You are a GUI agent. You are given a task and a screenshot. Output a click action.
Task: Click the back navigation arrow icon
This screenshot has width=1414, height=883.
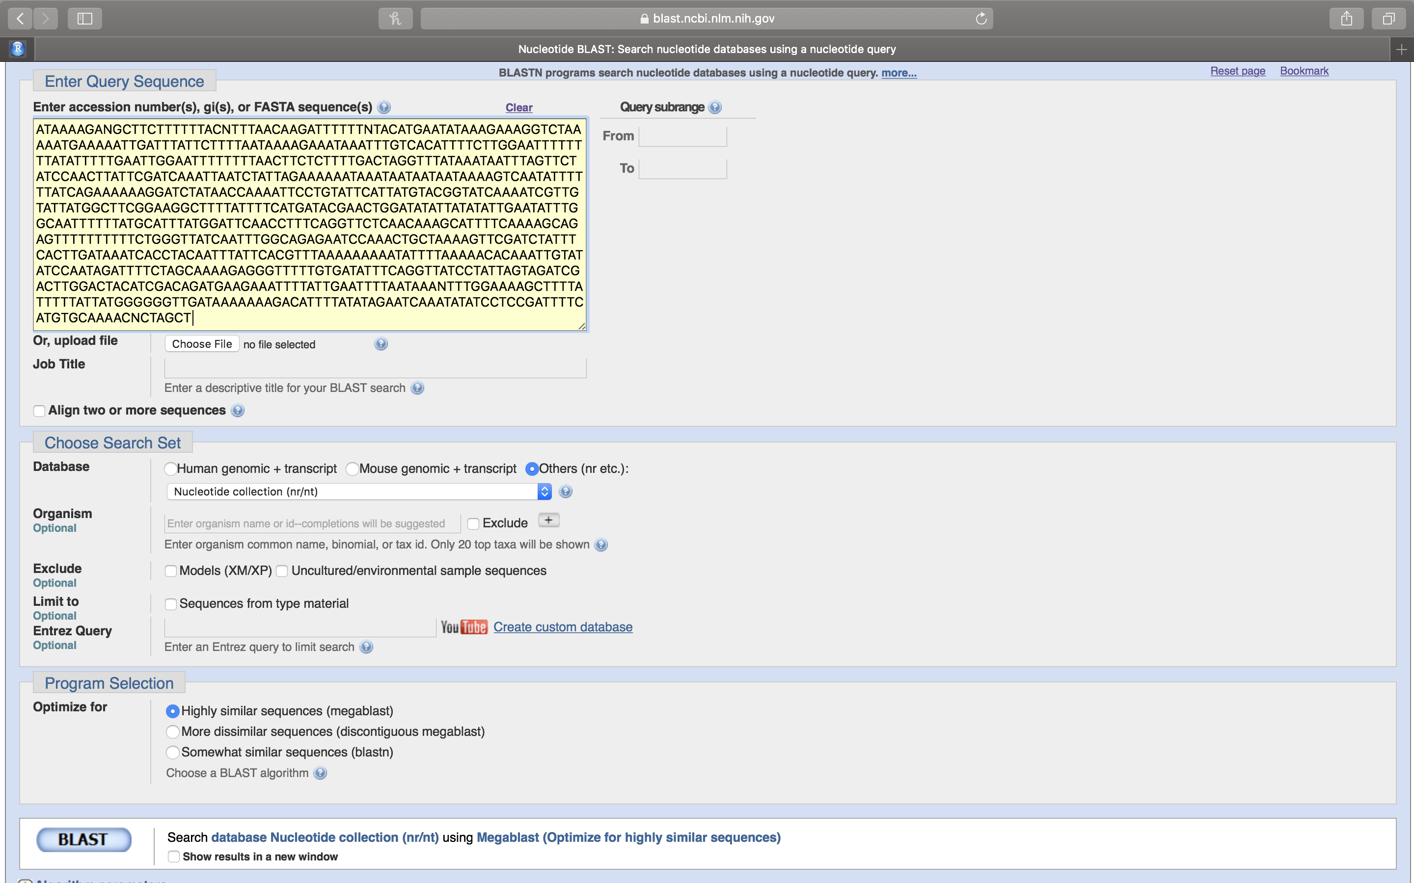pyautogui.click(x=20, y=18)
